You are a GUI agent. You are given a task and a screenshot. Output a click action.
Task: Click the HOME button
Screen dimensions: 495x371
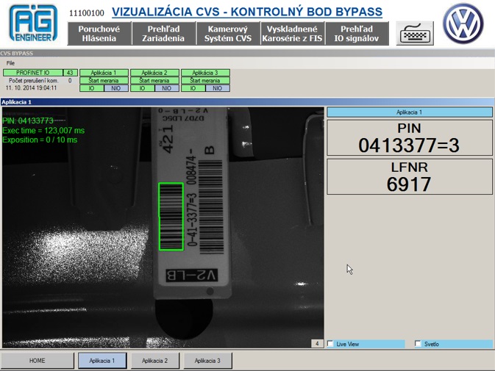tap(38, 361)
